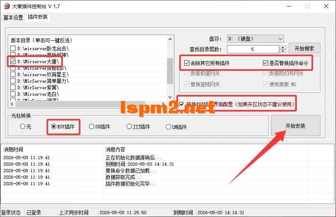Check the D:\MirServer紫翼\ directory
The width and height of the screenshot is (336, 217).
tap(13, 88)
